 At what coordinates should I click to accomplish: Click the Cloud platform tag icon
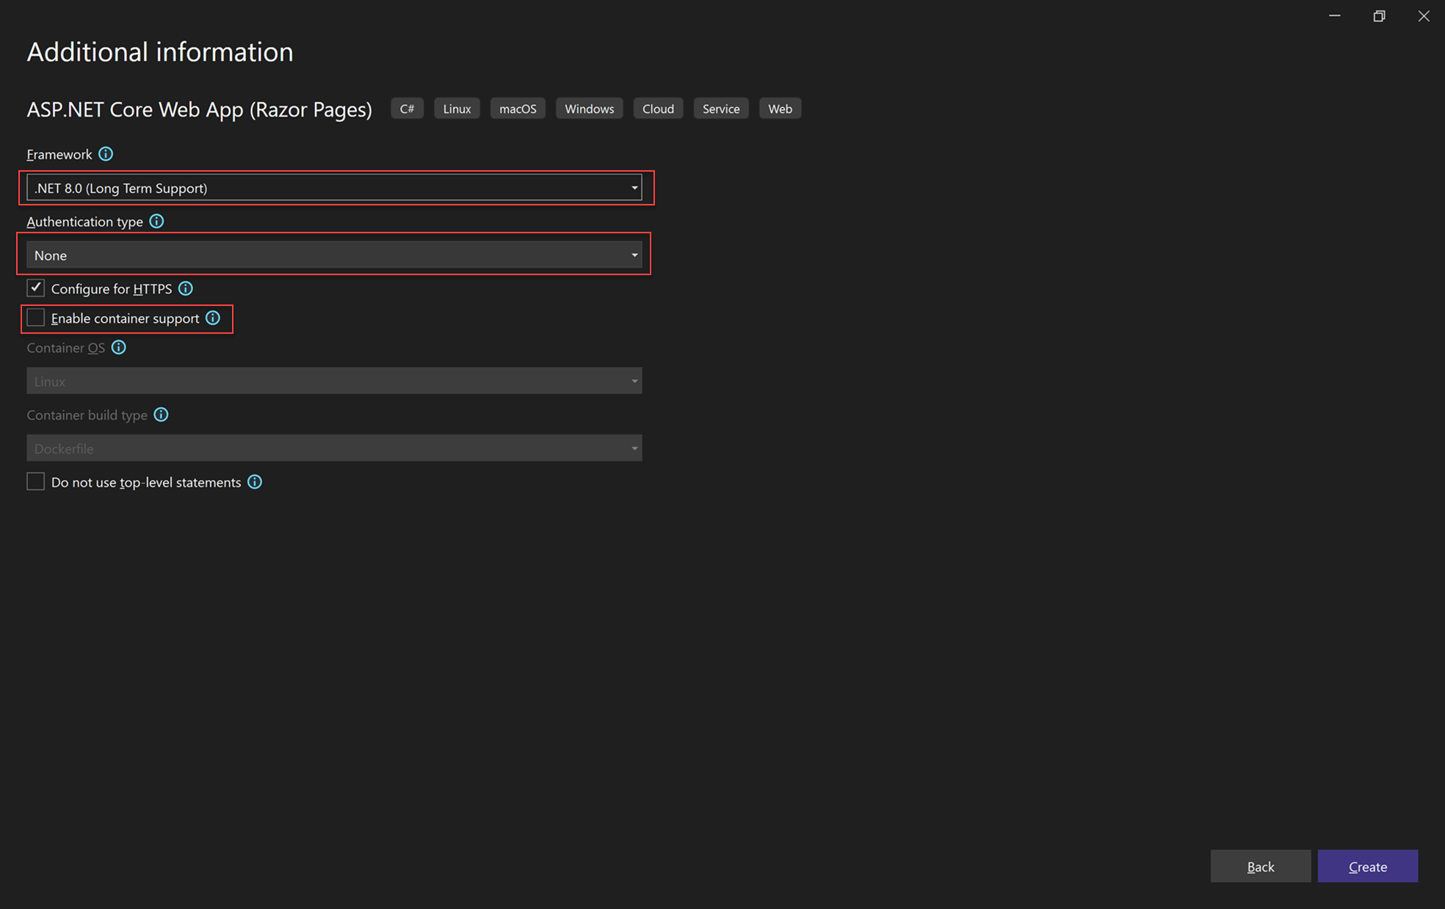(x=656, y=108)
